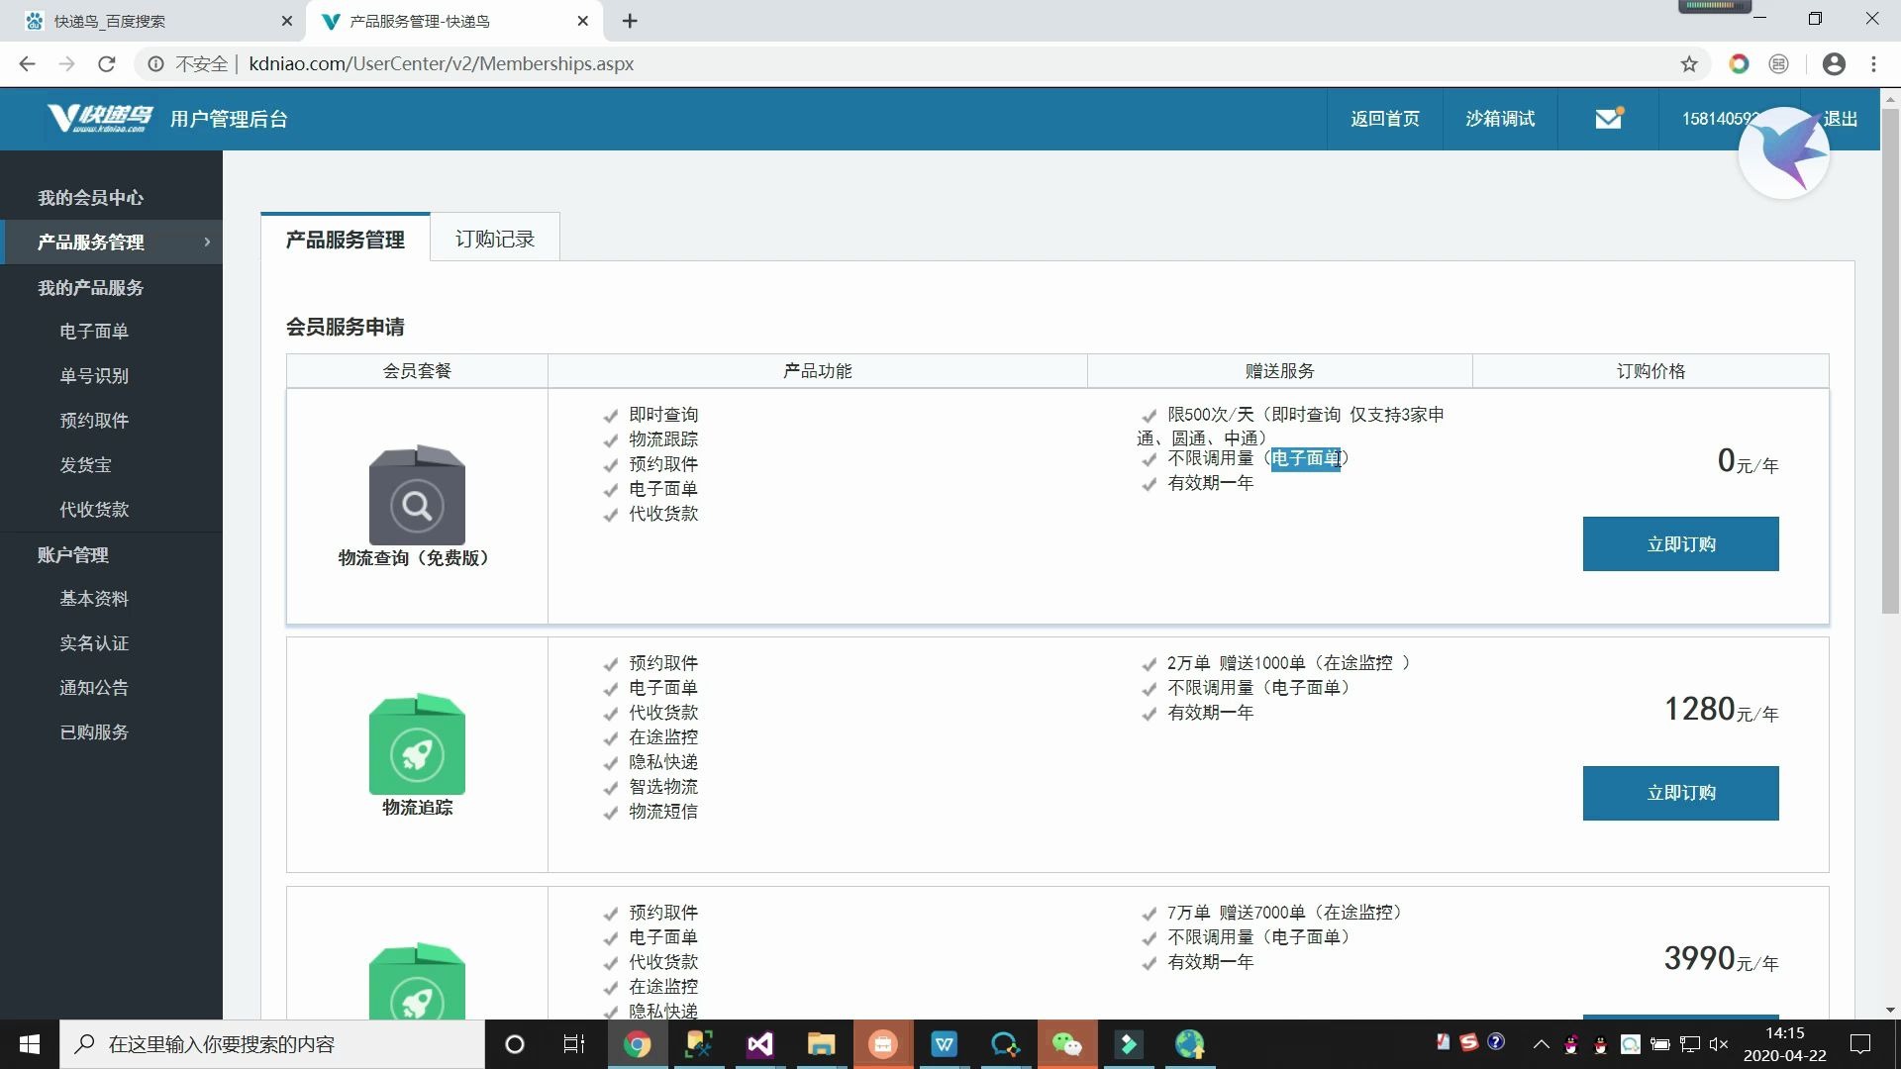Click the Windows taskbar search box
The image size is (1901, 1069).
click(272, 1044)
